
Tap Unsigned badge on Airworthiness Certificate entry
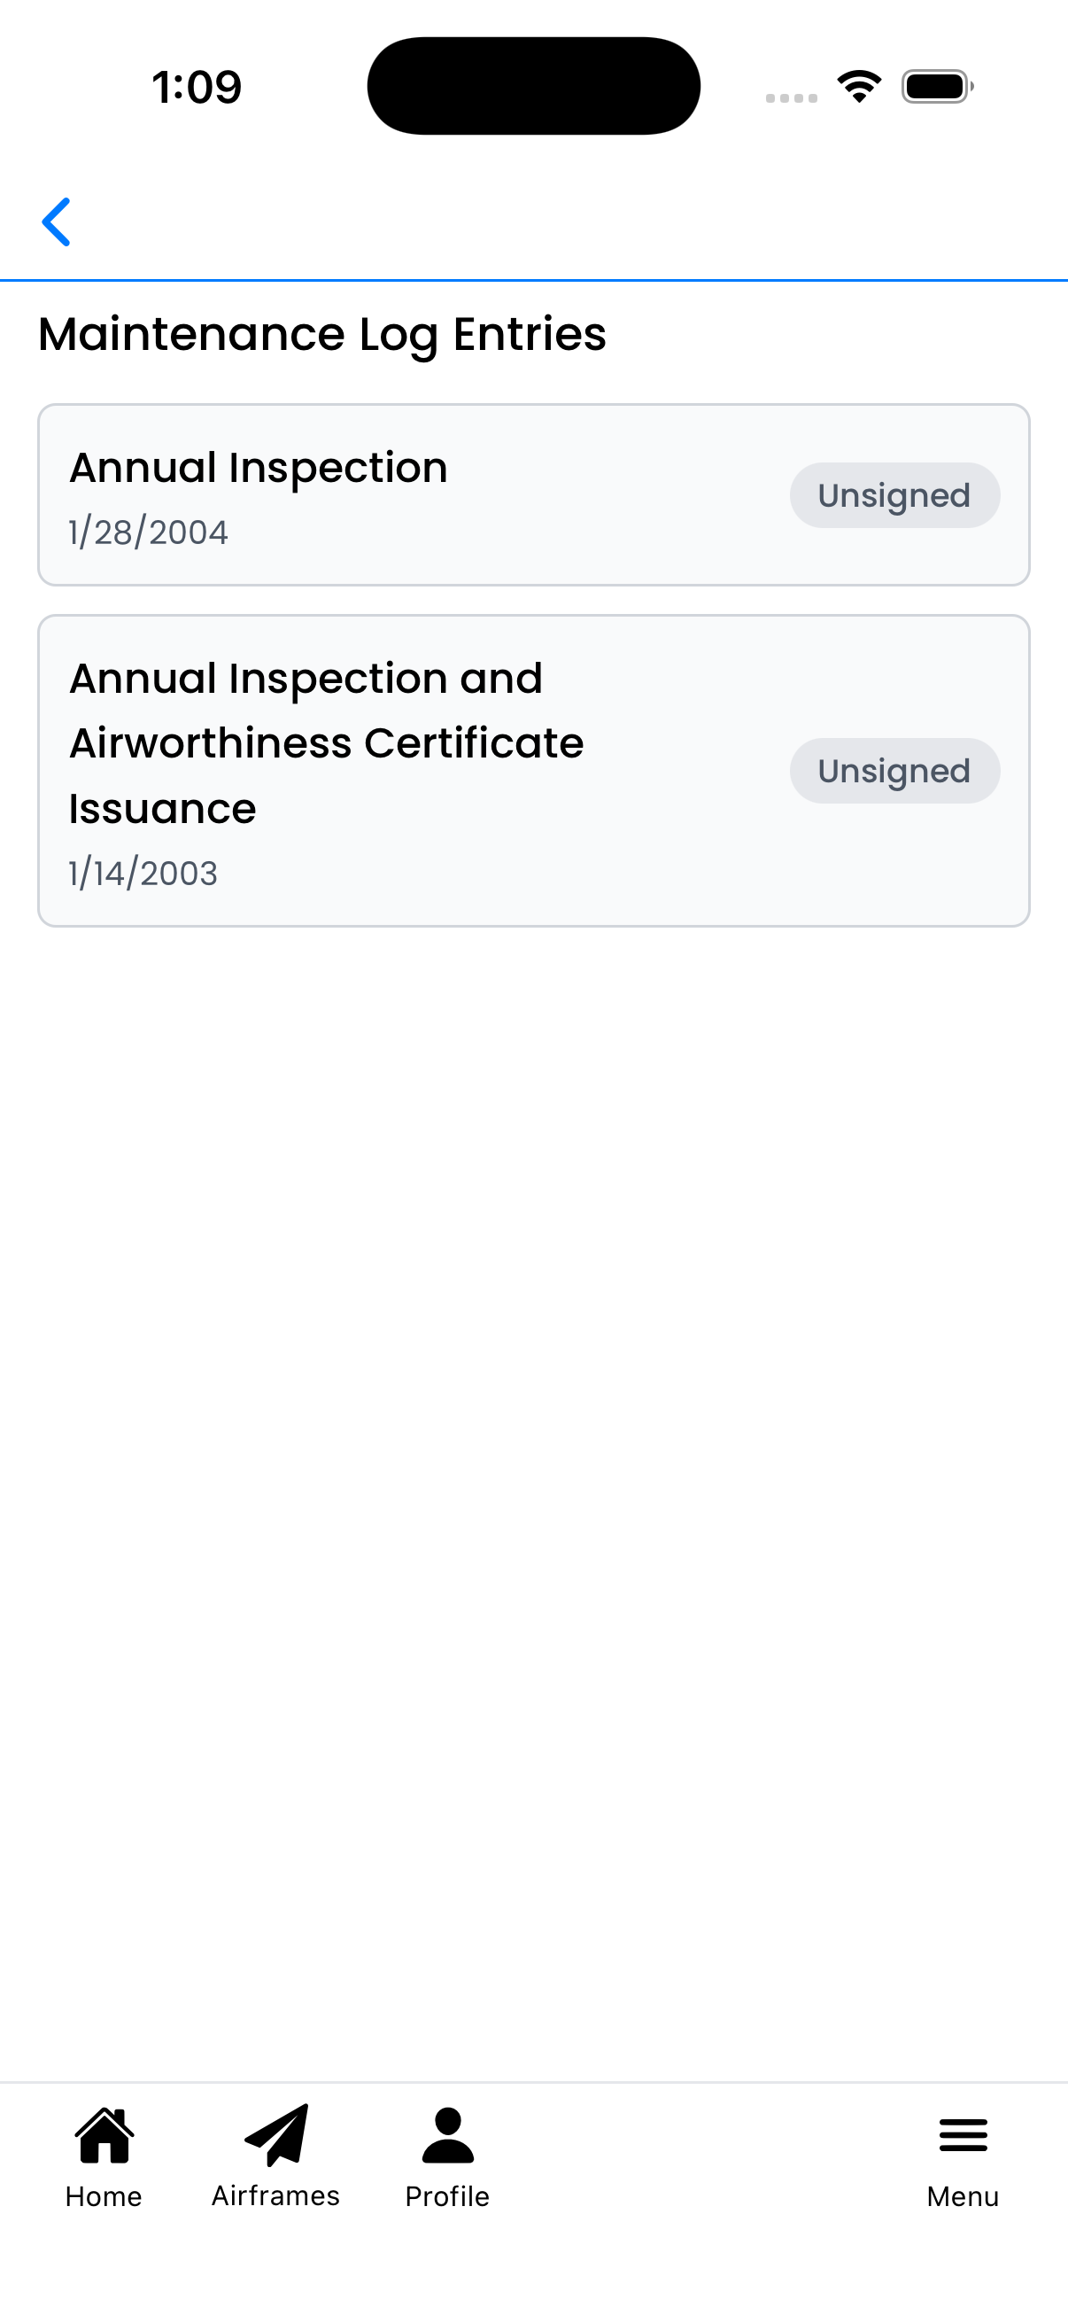click(894, 771)
